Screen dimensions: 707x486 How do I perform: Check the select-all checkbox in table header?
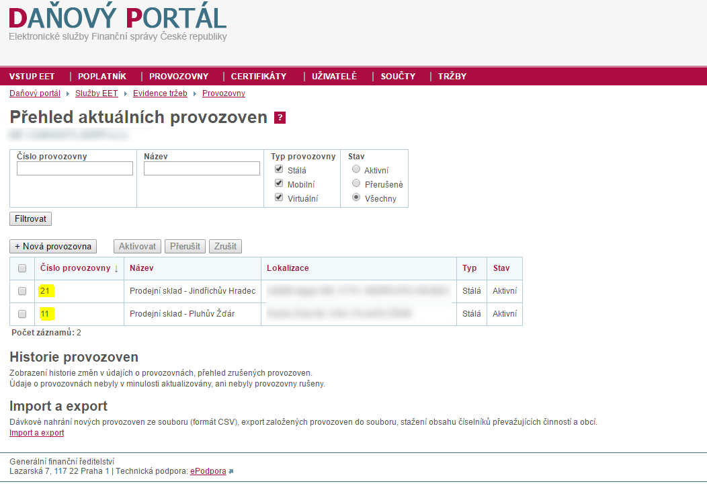coord(22,268)
